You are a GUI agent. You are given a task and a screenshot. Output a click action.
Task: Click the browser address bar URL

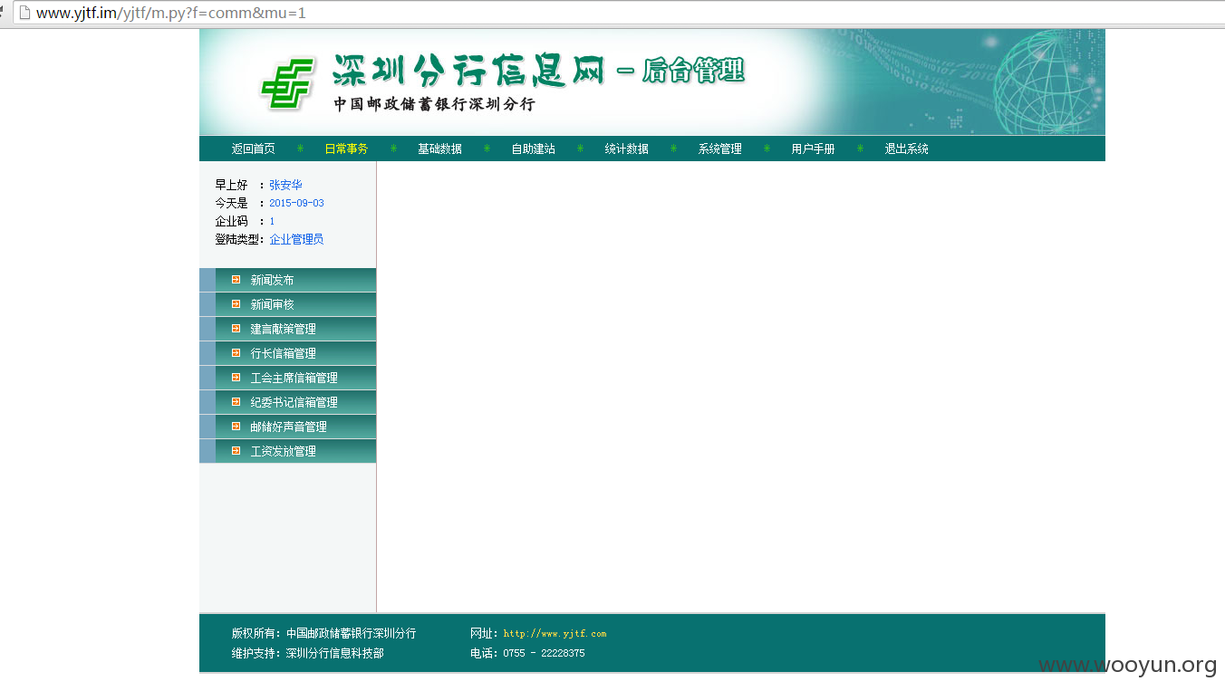171,13
